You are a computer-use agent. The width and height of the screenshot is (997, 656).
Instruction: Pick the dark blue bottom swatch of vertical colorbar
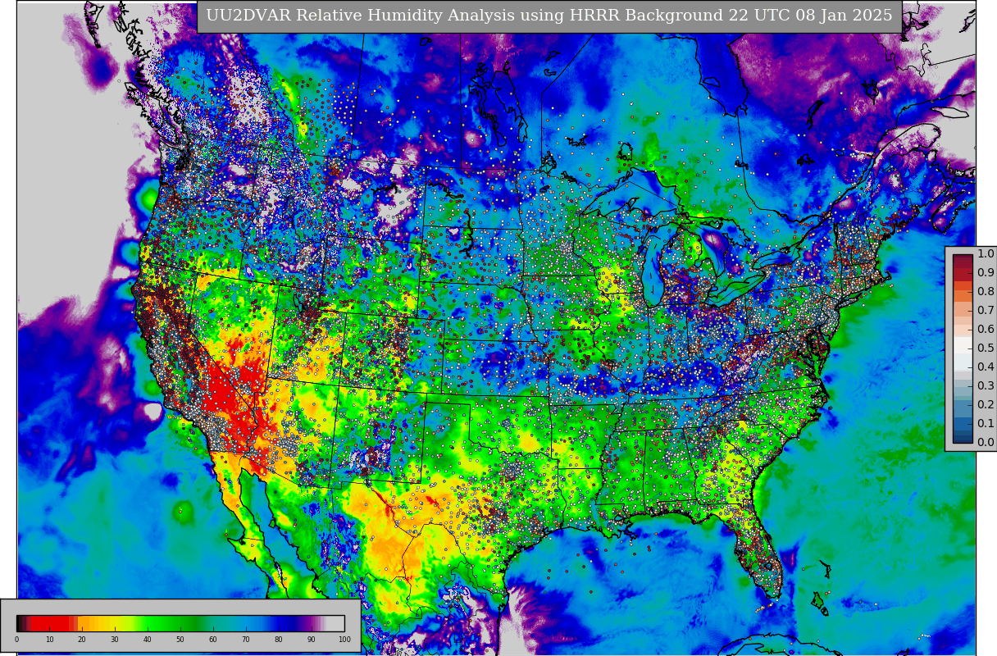tap(963, 438)
